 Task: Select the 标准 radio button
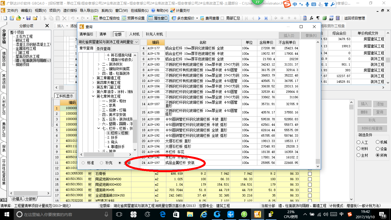(x=83, y=163)
